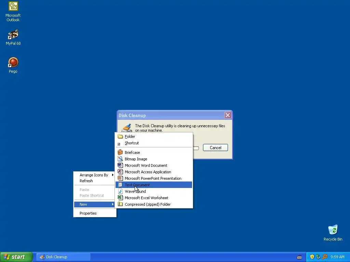Choose Folder in the New submenu
This screenshot has width=350, height=262.
154,136
